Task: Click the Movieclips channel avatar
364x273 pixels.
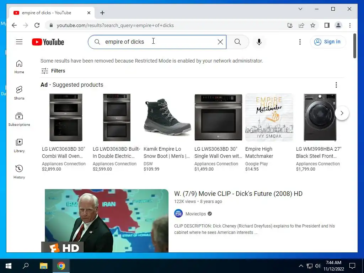Action: click(x=178, y=214)
